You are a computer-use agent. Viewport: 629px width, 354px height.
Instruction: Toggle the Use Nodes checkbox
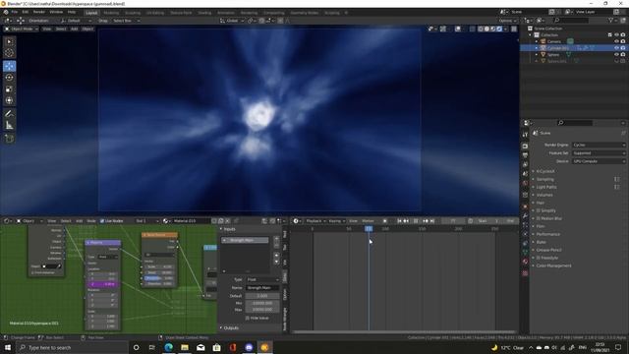pos(102,220)
